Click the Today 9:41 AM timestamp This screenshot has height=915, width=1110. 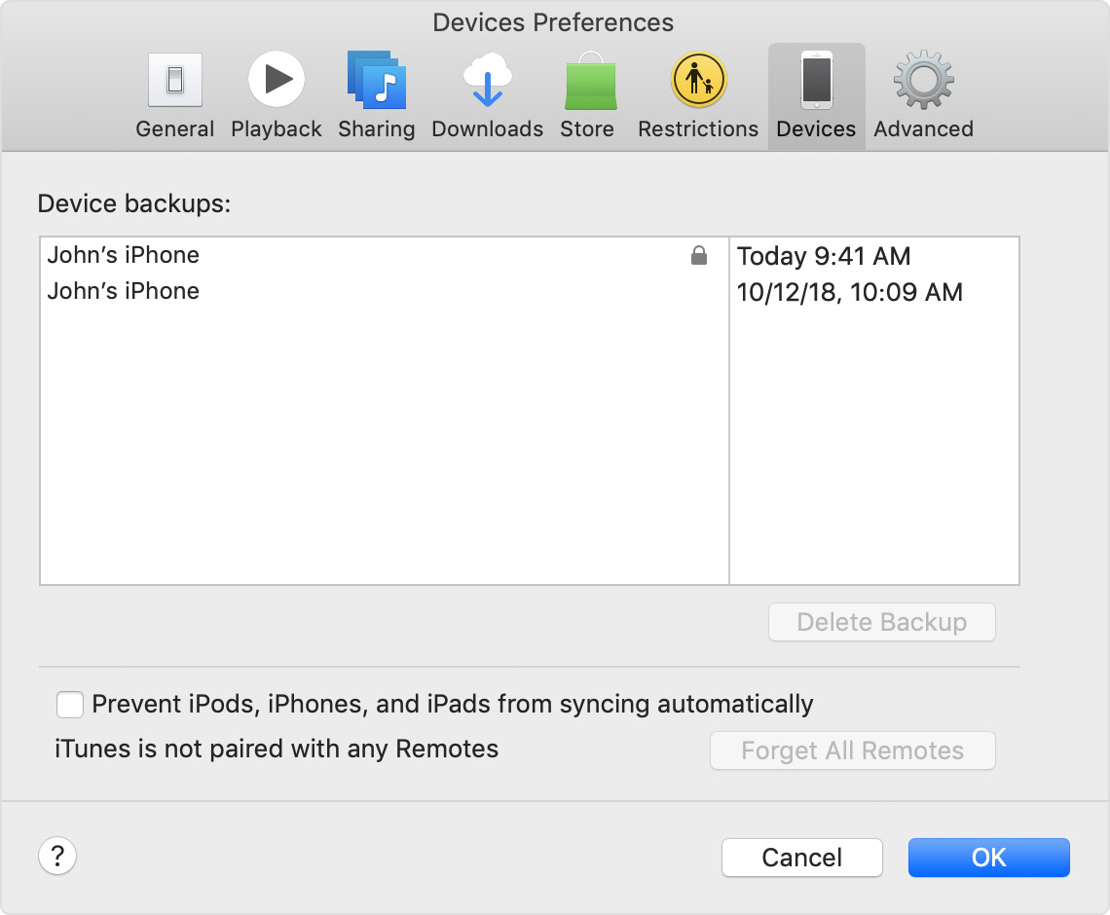(824, 256)
